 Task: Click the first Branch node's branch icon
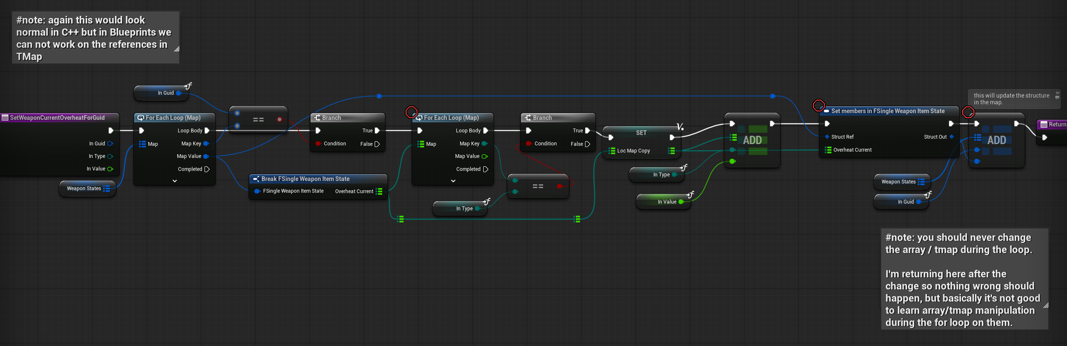317,118
